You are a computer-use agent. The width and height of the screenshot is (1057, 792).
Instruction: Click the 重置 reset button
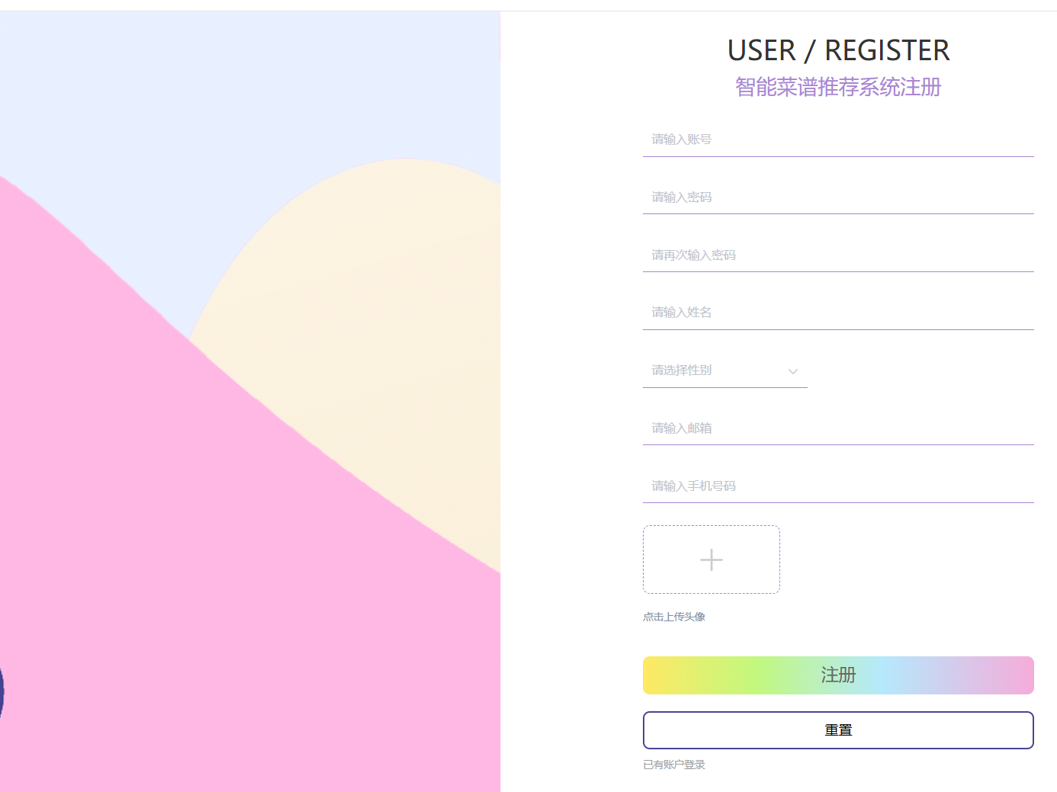click(x=838, y=730)
